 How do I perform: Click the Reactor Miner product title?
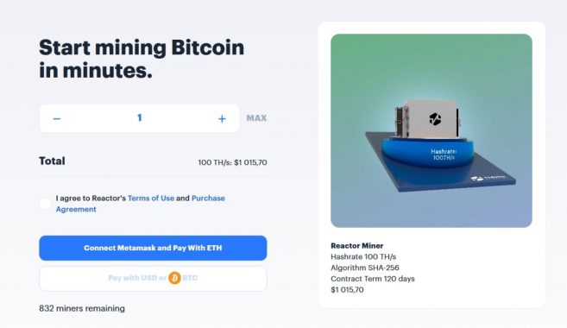tap(357, 246)
